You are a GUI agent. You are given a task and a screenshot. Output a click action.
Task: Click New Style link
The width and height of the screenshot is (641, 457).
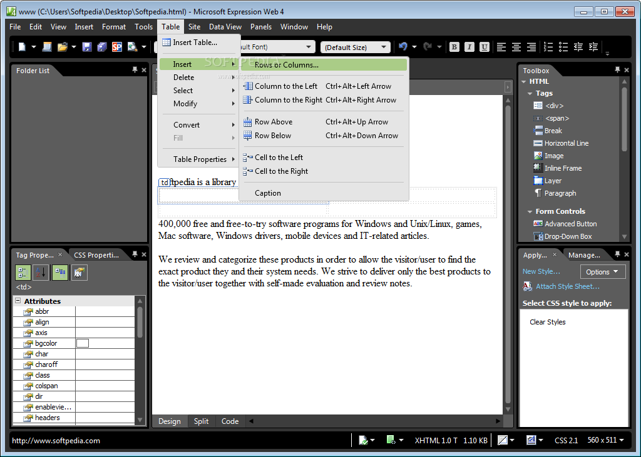(x=541, y=271)
